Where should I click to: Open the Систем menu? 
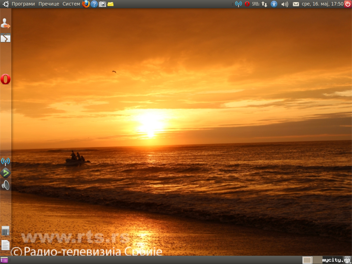[x=71, y=4]
